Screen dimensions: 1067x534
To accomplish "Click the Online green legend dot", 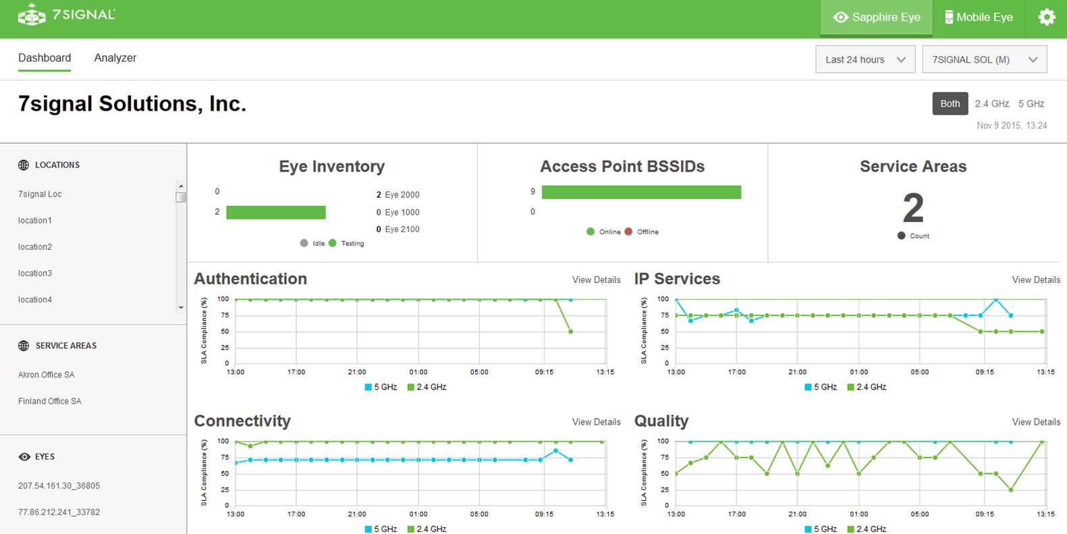I will coord(591,232).
